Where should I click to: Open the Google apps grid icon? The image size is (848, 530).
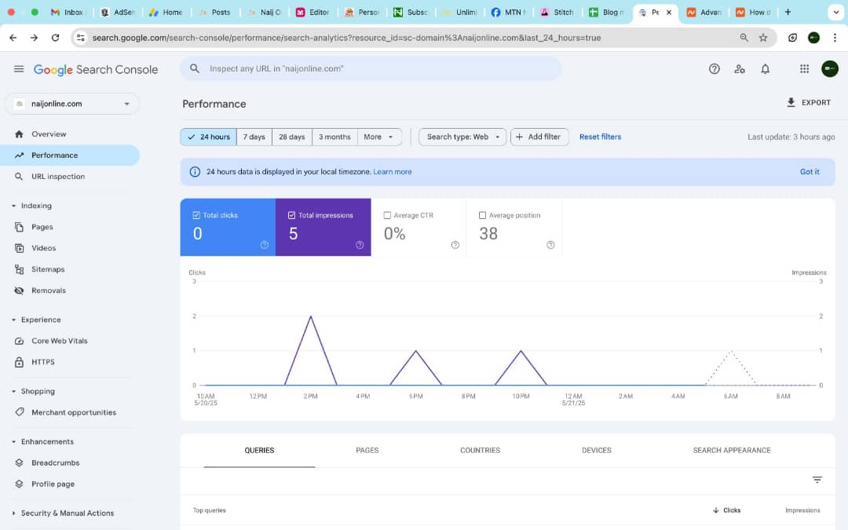tap(804, 69)
